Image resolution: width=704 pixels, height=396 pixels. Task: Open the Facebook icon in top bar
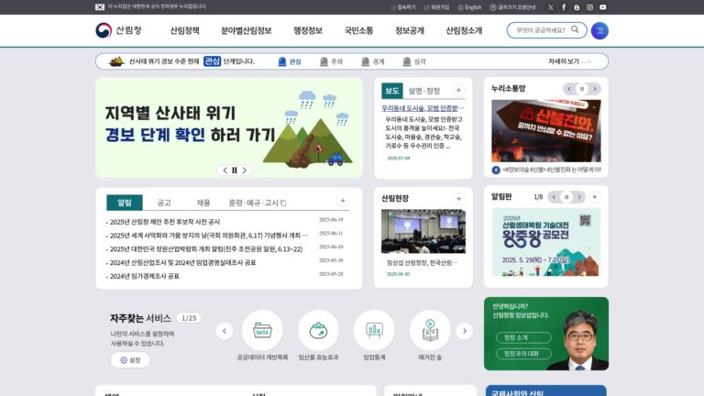[x=564, y=7]
